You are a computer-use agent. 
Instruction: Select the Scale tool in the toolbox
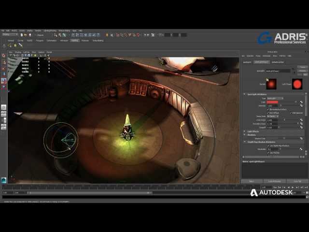4,87
